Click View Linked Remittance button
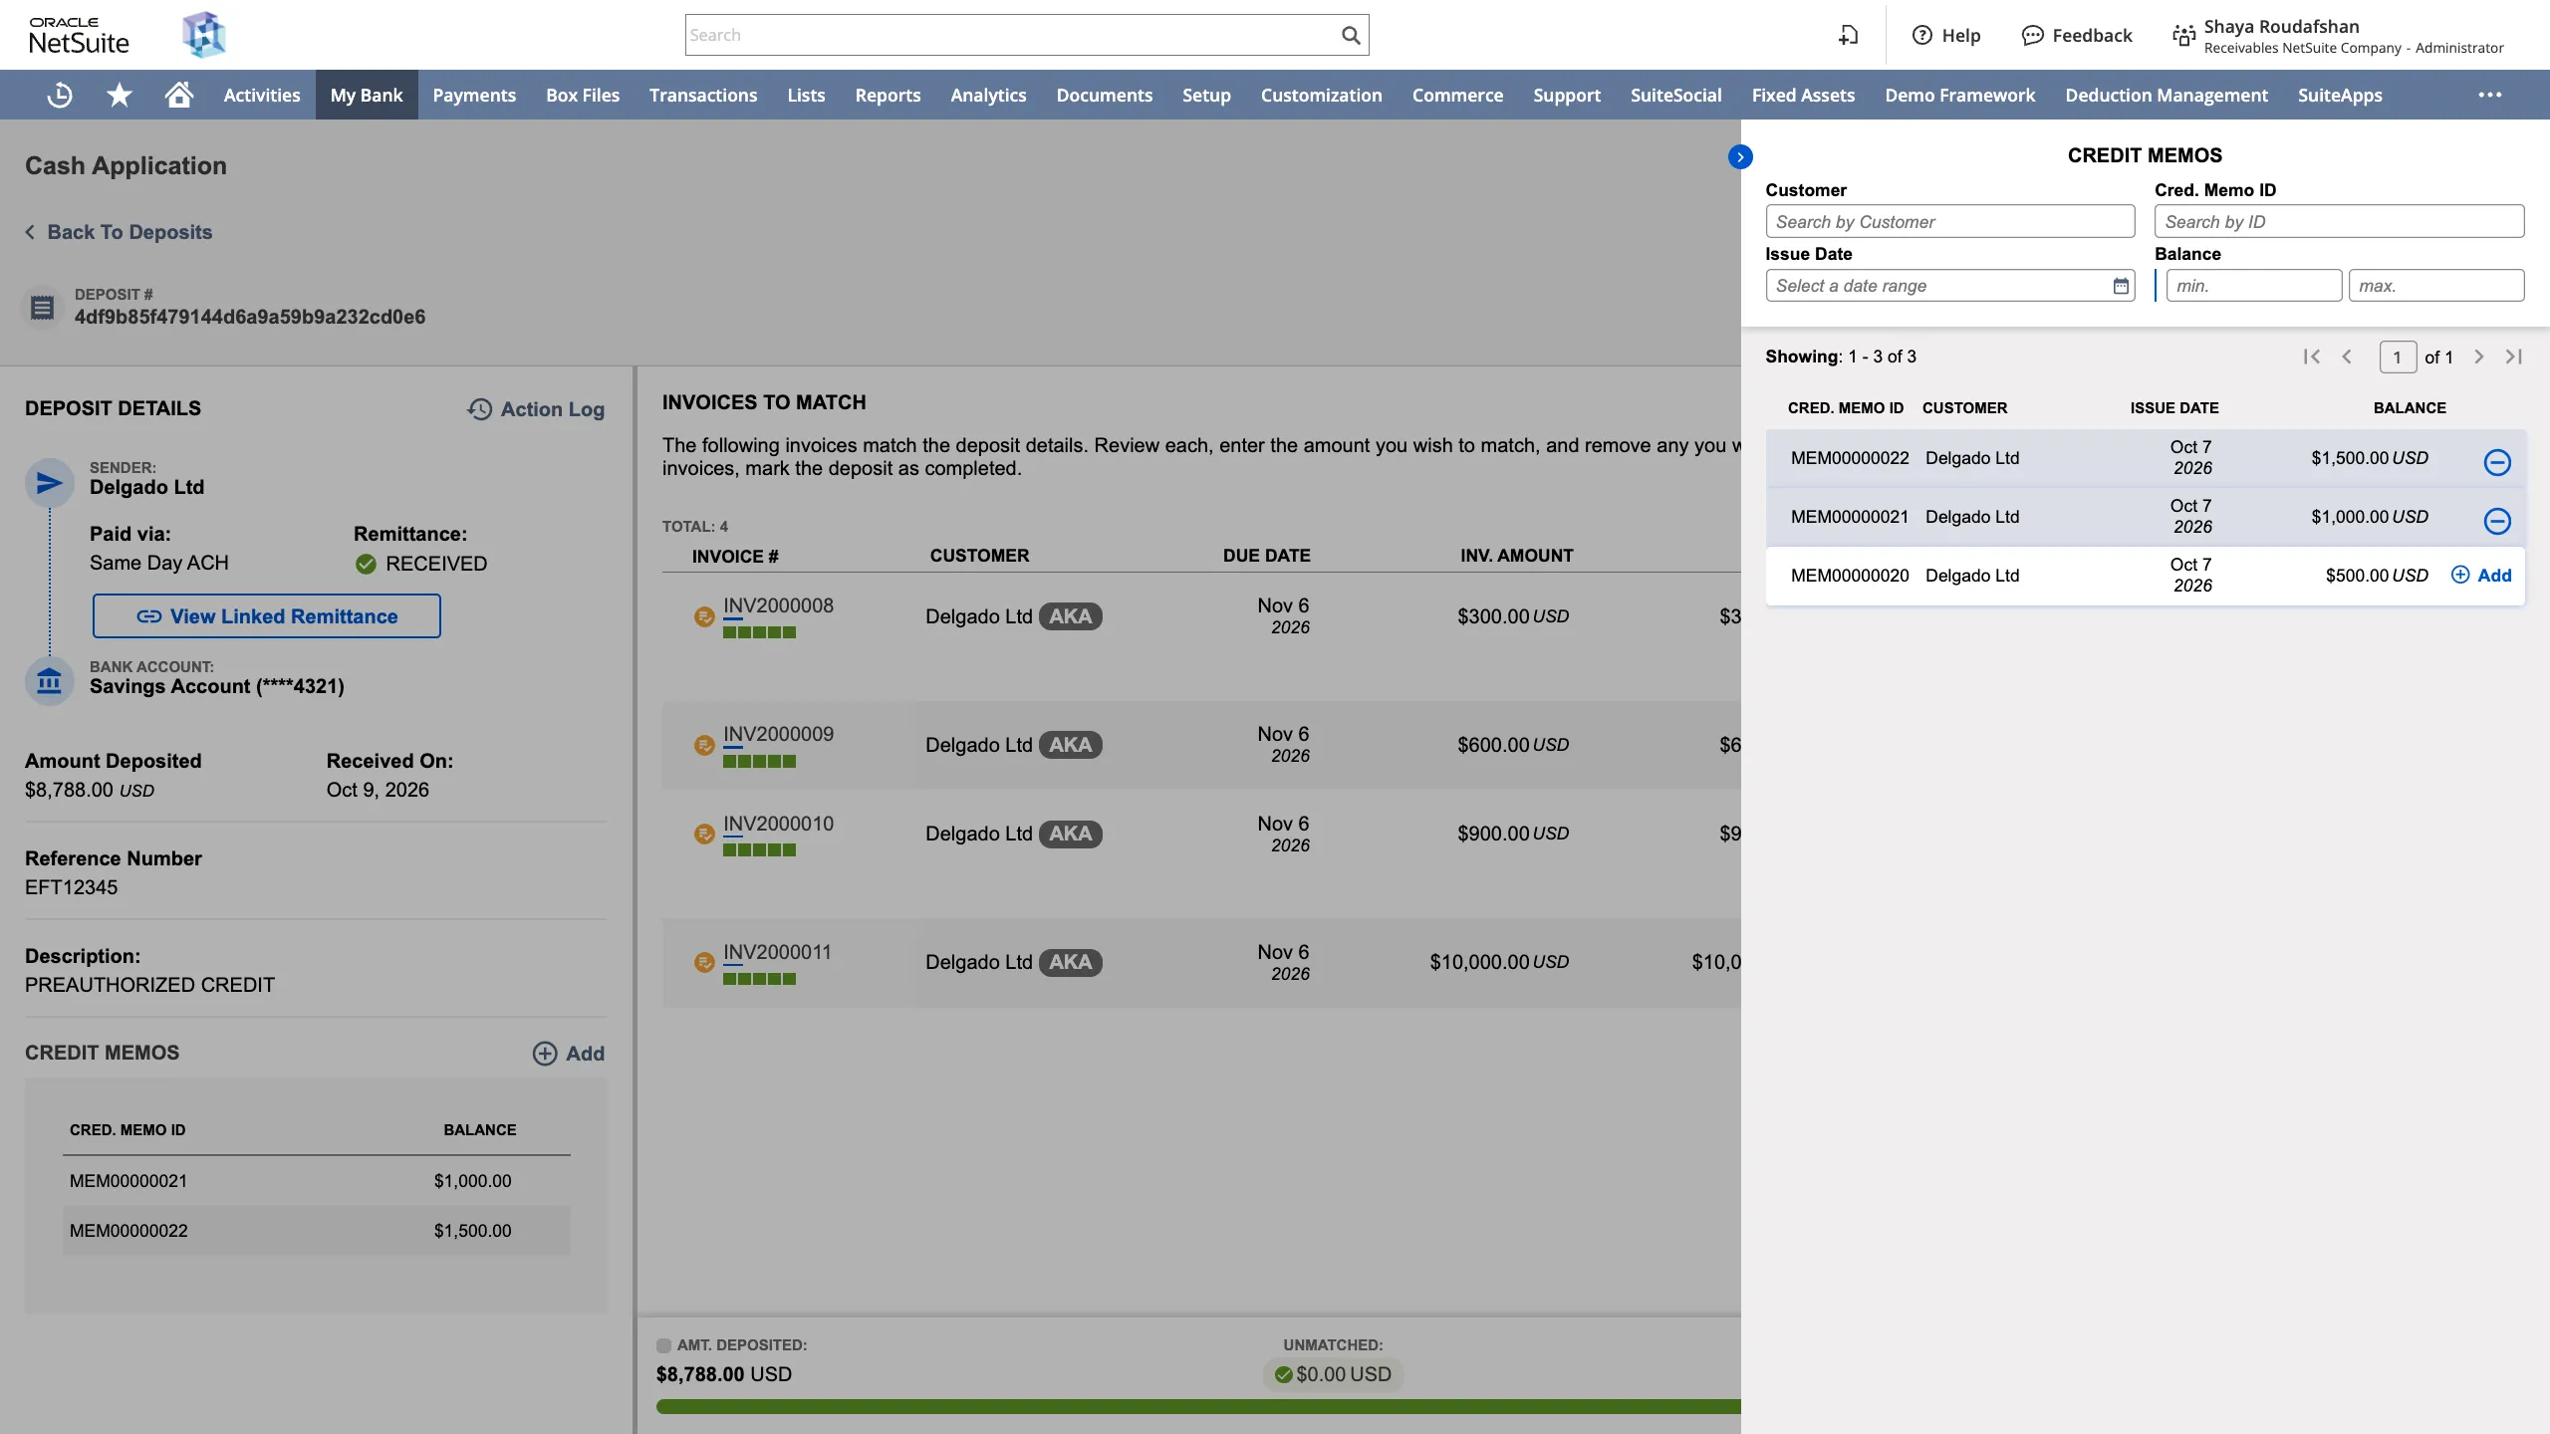The width and height of the screenshot is (2550, 1434). (x=267, y=616)
